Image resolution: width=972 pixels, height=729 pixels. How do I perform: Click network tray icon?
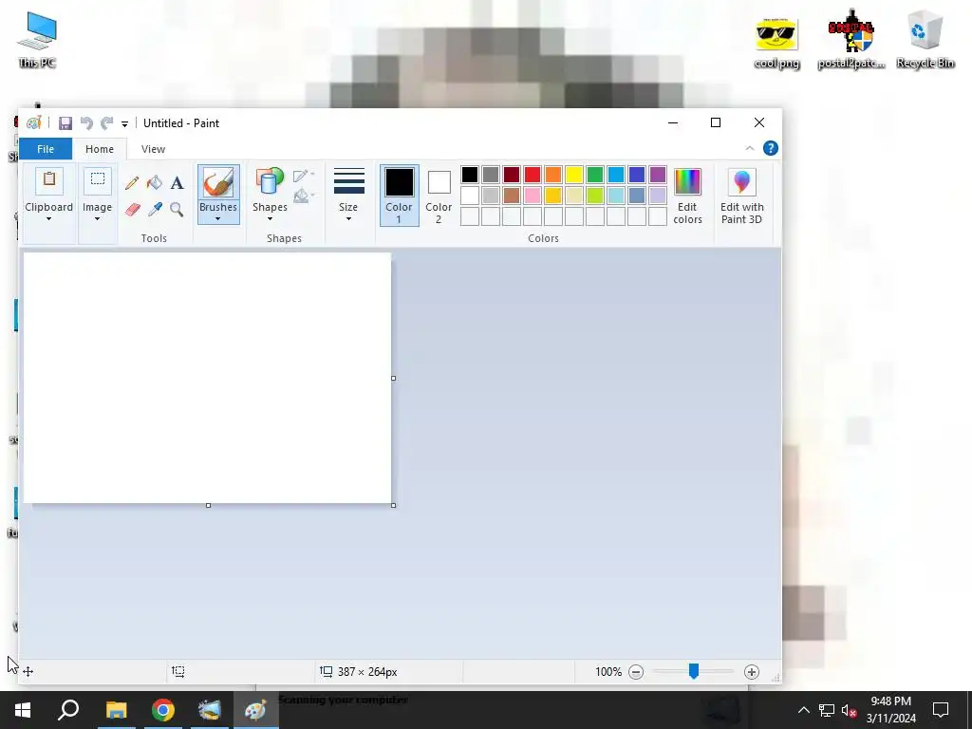pyautogui.click(x=827, y=710)
